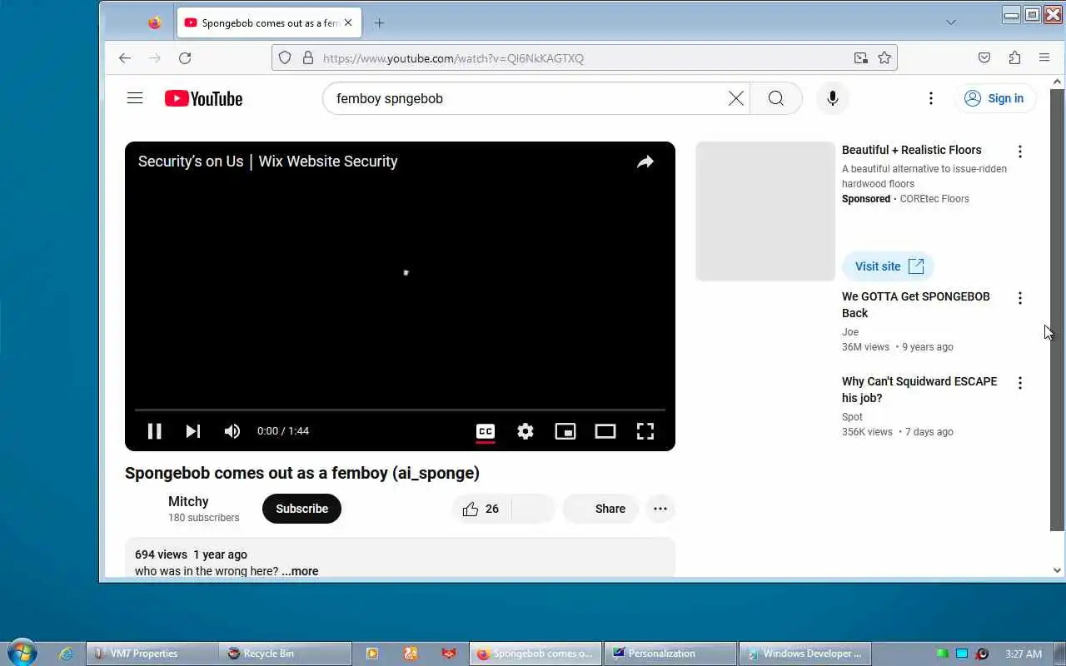1066x666 pixels.
Task: Open video player settings gear
Action: coord(526,431)
